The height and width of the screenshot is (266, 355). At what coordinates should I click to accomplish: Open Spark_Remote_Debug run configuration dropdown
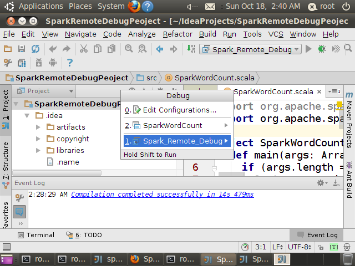coord(250,49)
